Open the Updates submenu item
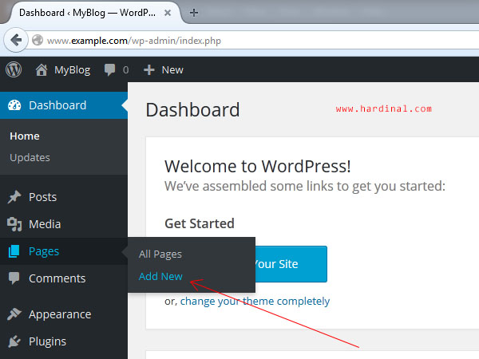This screenshot has width=479, height=359. coord(30,157)
